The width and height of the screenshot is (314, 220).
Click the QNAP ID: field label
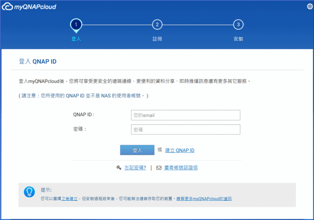[x=84, y=115]
